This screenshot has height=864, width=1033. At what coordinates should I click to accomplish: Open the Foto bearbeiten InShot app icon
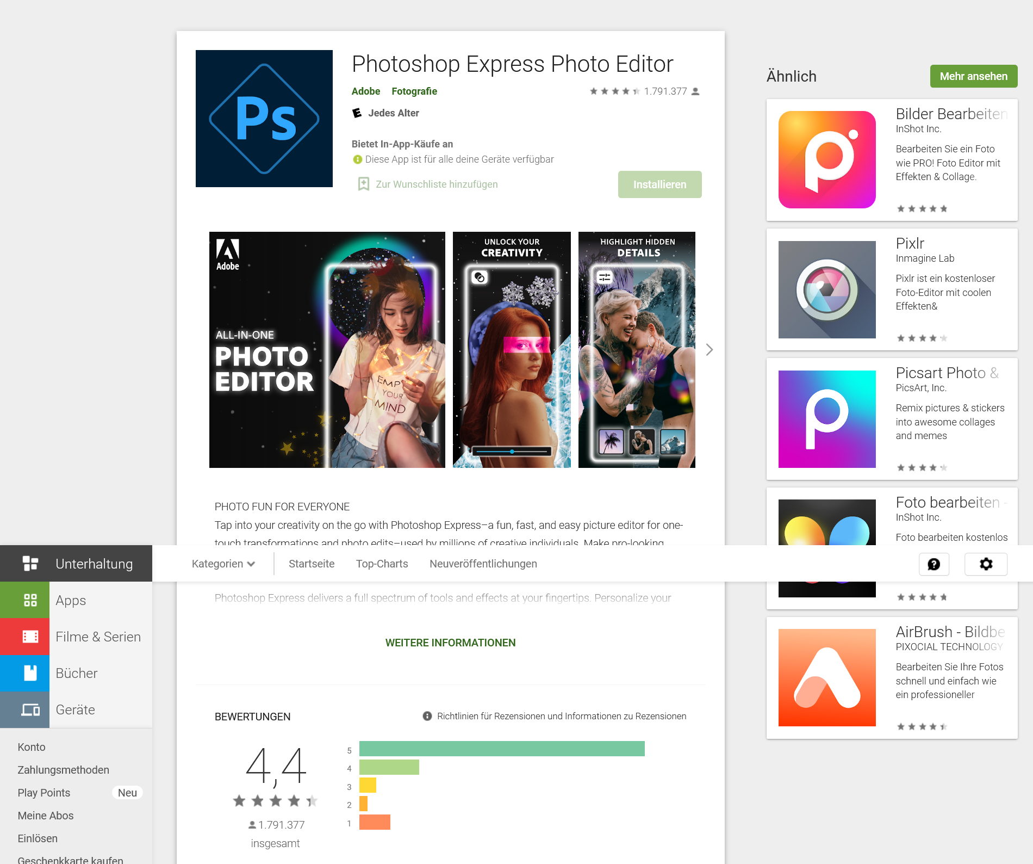click(827, 522)
